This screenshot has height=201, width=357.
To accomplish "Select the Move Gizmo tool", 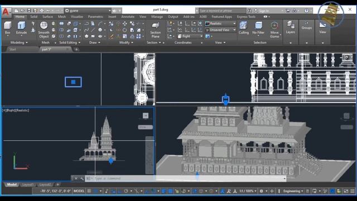I will (274, 30).
